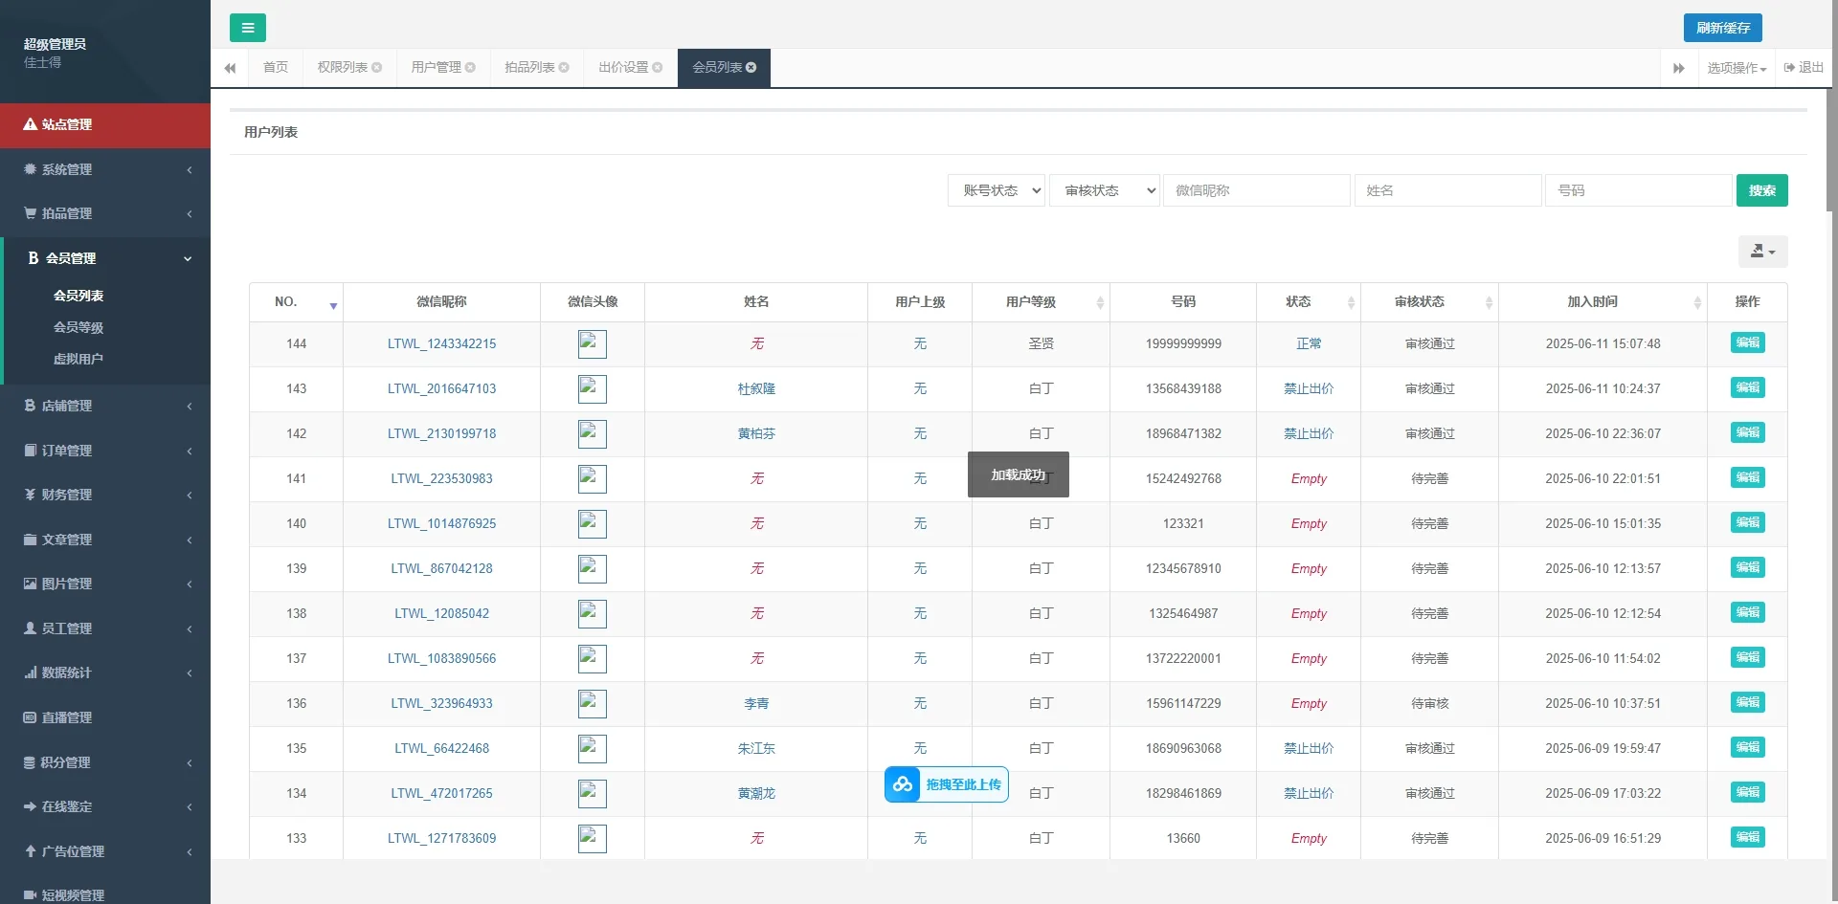
Task: Click avatar thumbnail for user 144
Action: pos(592,344)
